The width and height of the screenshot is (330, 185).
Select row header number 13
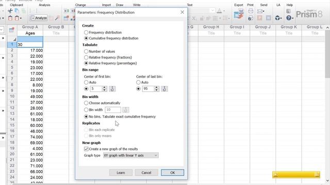12,114
